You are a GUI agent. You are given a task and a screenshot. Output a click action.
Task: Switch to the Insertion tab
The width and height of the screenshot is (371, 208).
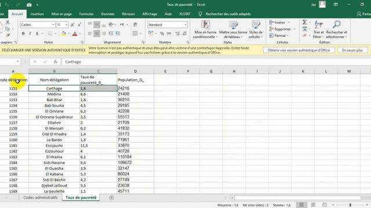pyautogui.click(x=37, y=14)
